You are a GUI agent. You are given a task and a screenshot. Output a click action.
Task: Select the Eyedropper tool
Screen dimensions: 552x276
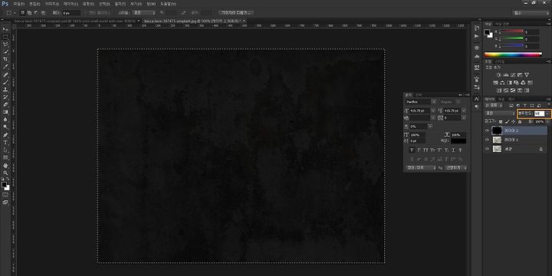click(5, 67)
